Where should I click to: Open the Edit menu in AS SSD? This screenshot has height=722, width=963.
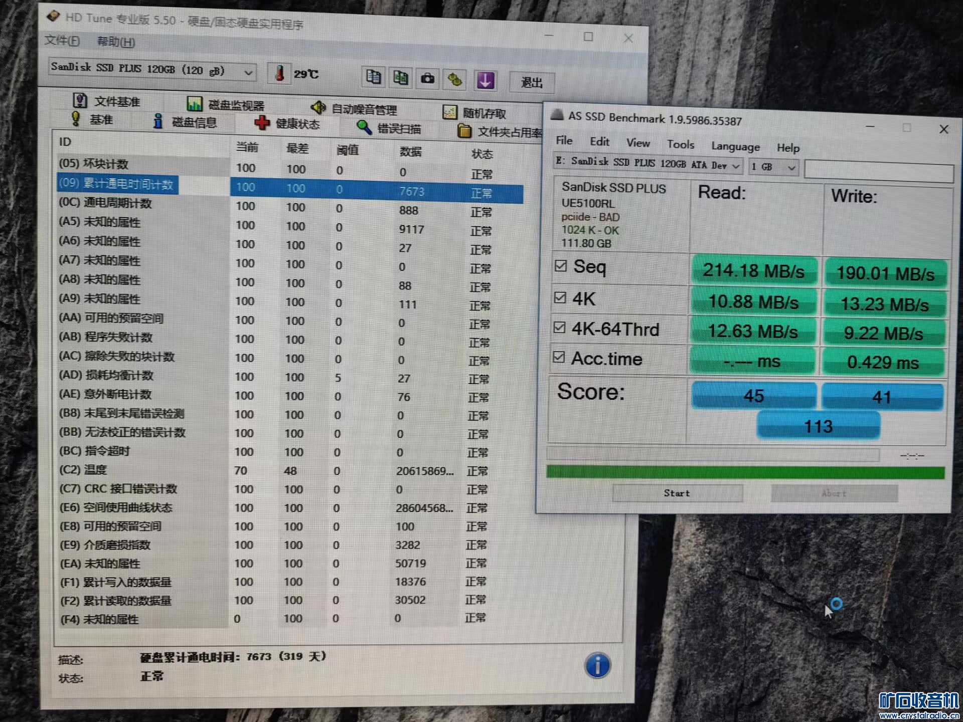pyautogui.click(x=599, y=141)
